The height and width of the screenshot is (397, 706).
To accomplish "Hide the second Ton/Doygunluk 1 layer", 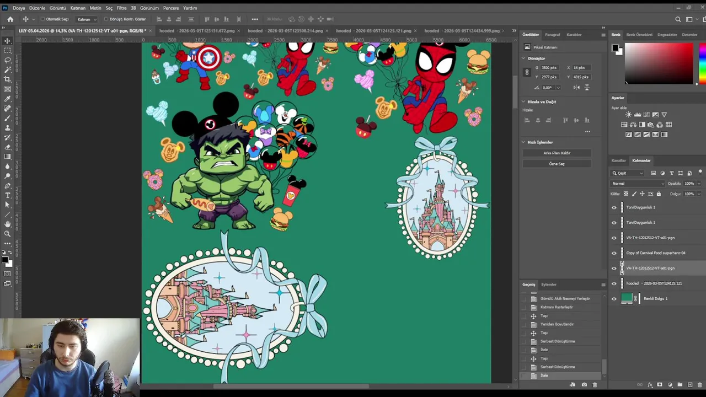I will point(614,223).
